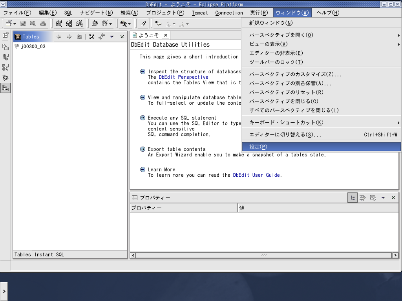Switch to the Instant SQL tab
Image resolution: width=402 pixels, height=301 pixels.
pos(49,254)
